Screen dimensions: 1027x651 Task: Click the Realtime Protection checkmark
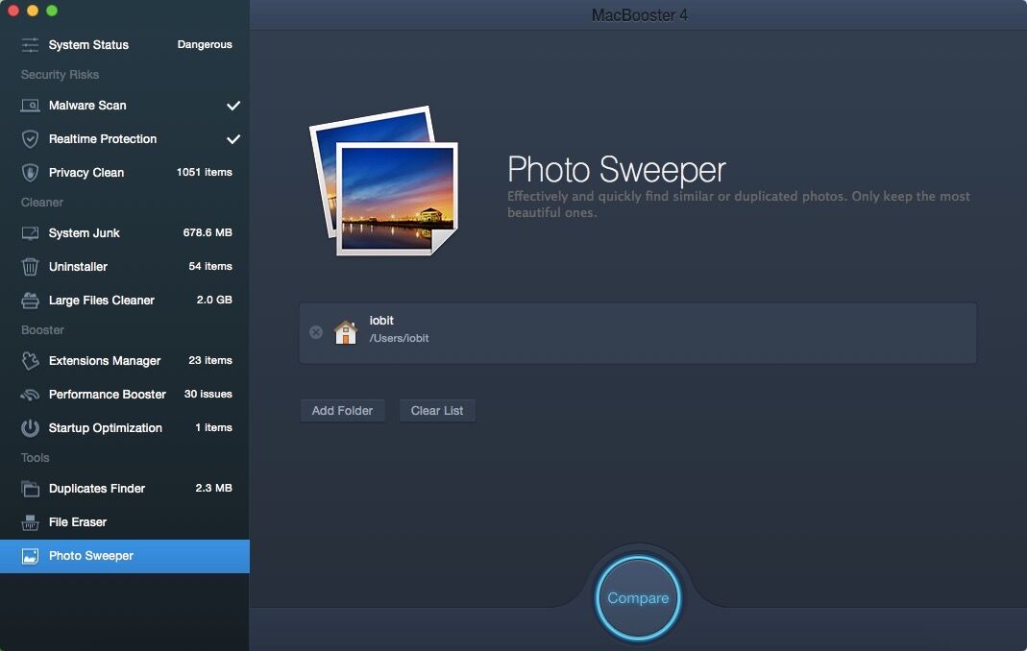point(233,139)
